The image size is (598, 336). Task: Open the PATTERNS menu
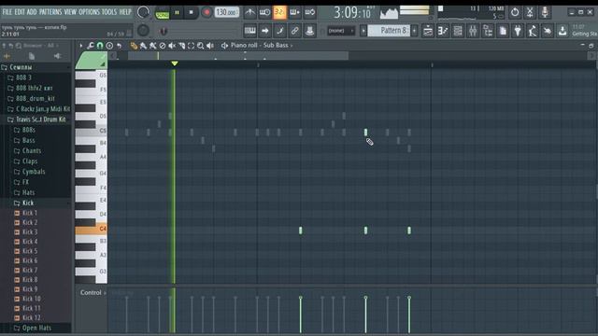click(50, 12)
